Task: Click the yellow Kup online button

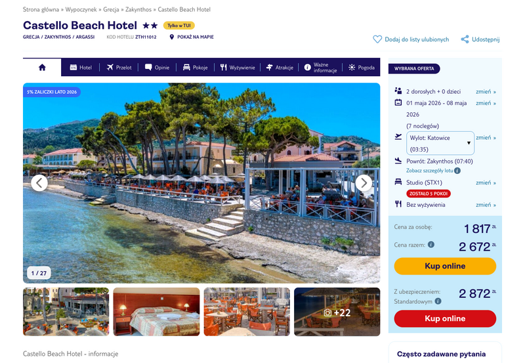Action: 445,266
